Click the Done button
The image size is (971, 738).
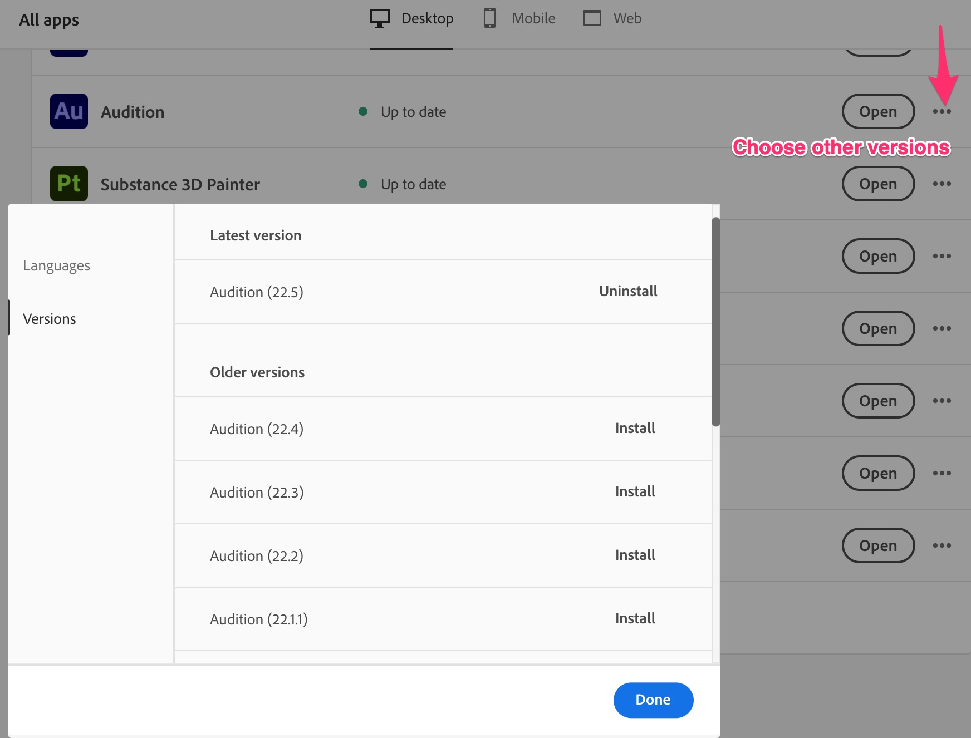click(653, 700)
